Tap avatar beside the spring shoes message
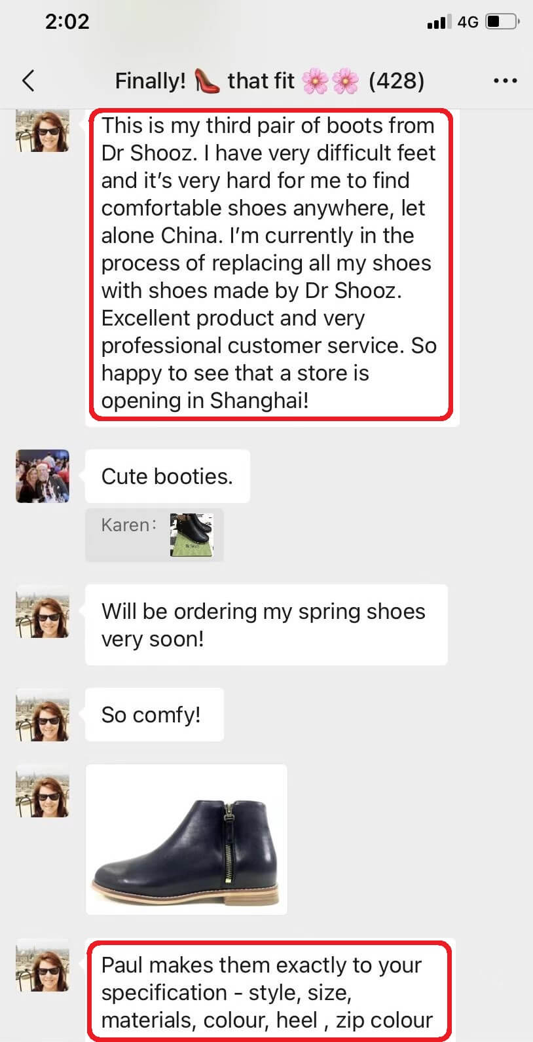 click(43, 611)
